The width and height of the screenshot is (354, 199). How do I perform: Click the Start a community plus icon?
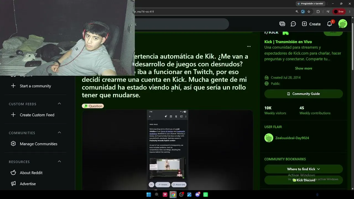pyautogui.click(x=13, y=86)
